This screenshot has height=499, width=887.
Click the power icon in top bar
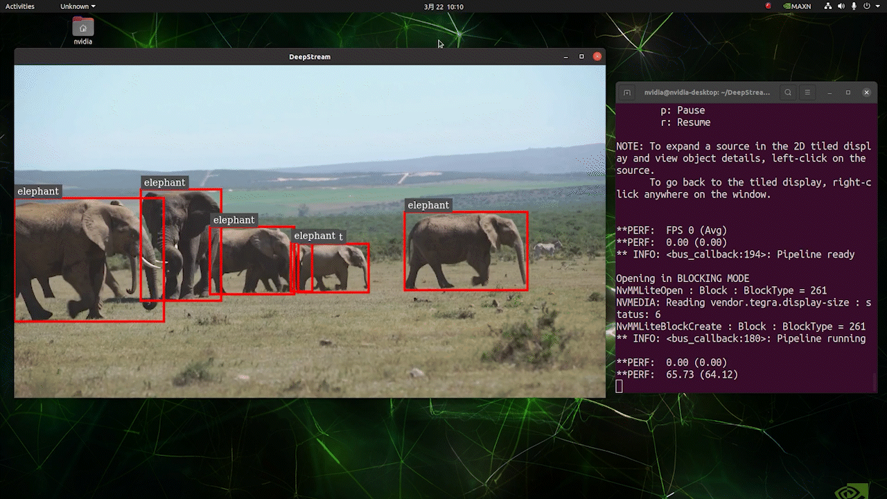coord(866,6)
